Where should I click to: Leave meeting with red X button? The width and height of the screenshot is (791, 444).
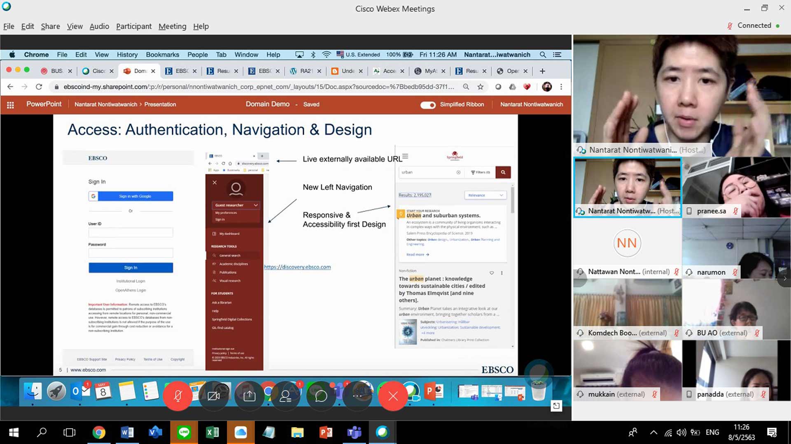click(x=393, y=396)
